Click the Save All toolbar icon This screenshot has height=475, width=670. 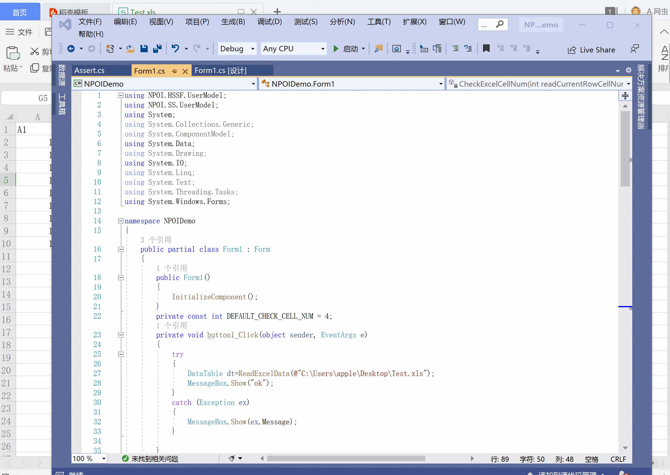pos(157,49)
